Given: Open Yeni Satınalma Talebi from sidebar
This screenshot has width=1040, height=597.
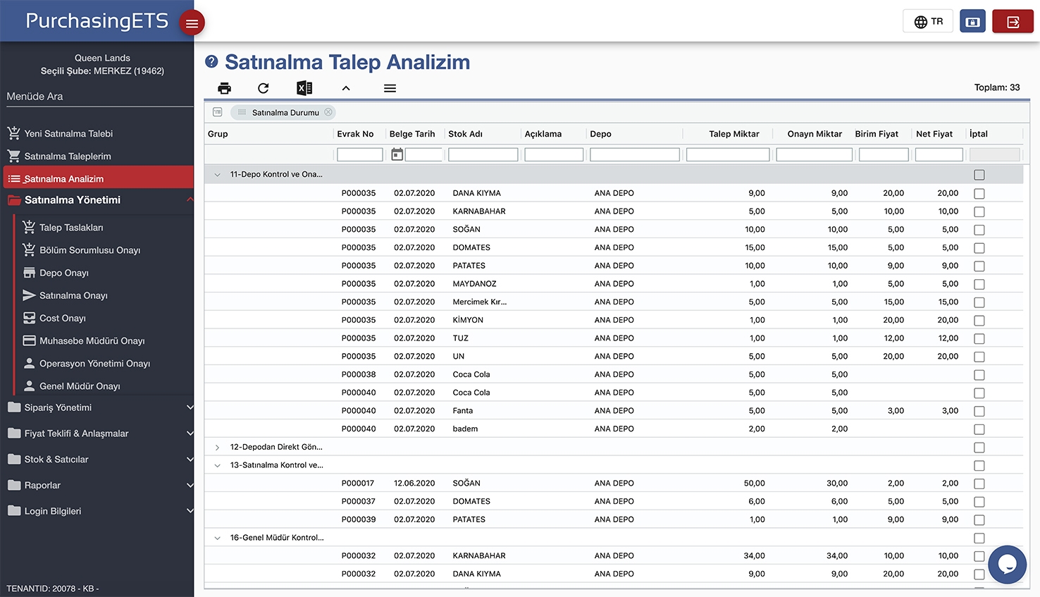Looking at the screenshot, I should [x=68, y=133].
